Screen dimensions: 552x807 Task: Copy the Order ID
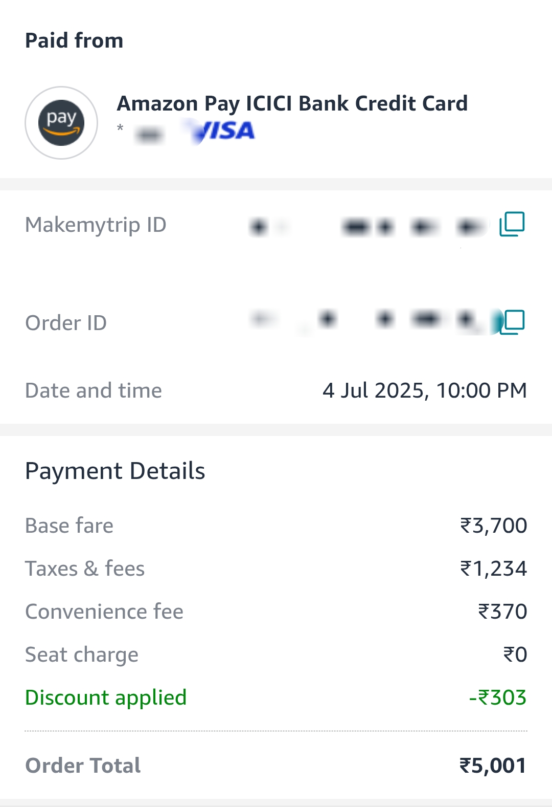[513, 322]
